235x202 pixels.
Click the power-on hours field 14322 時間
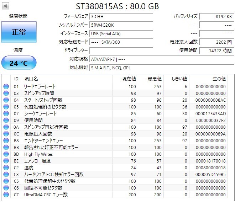217,51
